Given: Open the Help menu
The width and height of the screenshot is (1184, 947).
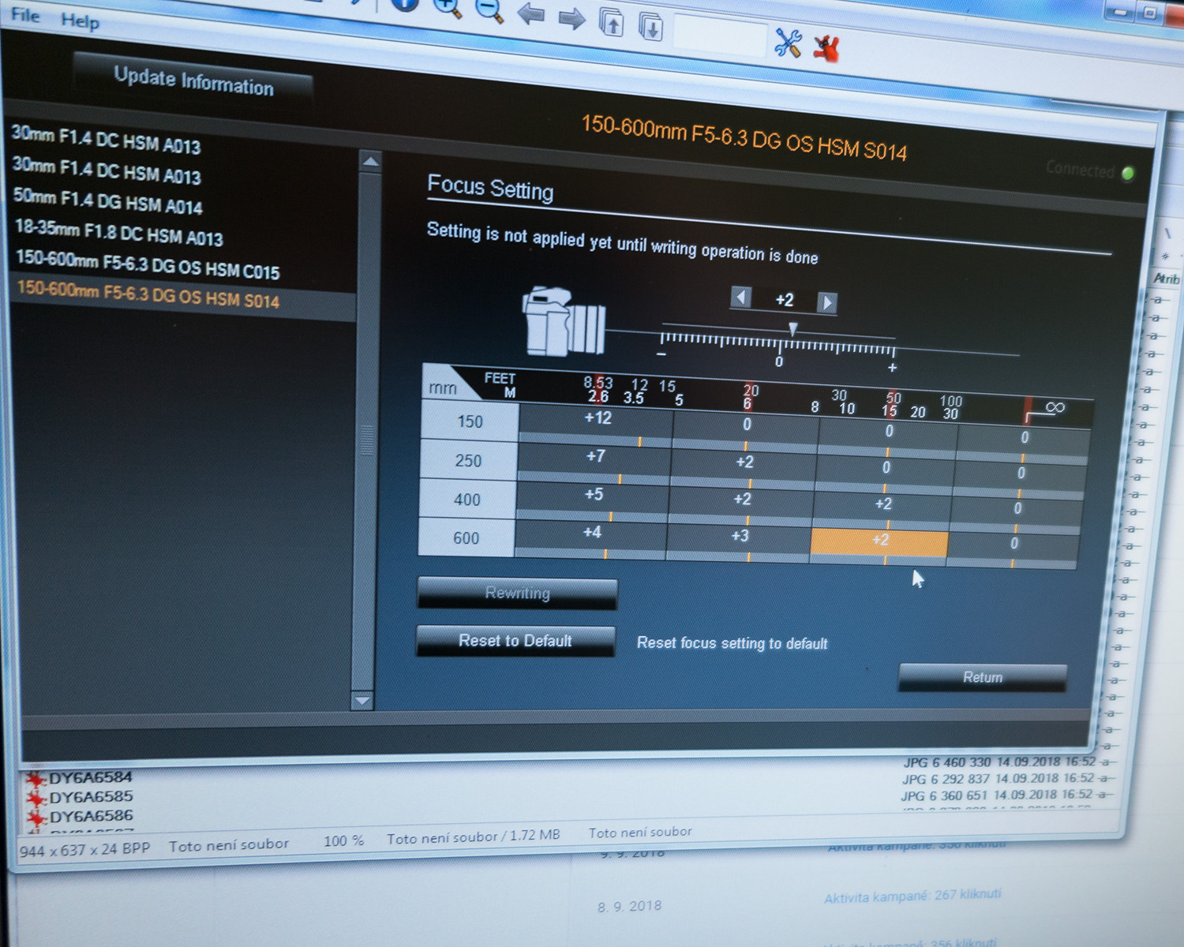Looking at the screenshot, I should pyautogui.click(x=81, y=21).
